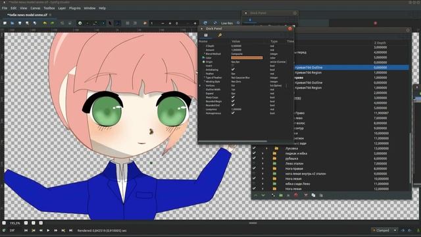Click the Z Depth column header
The width and height of the screenshot is (421, 237).
tap(380, 43)
